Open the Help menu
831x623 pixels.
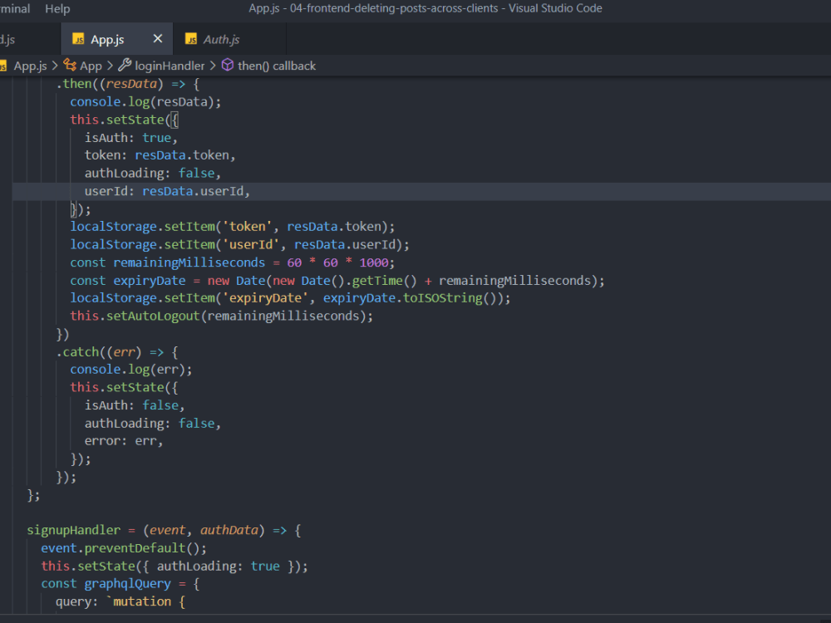point(57,8)
